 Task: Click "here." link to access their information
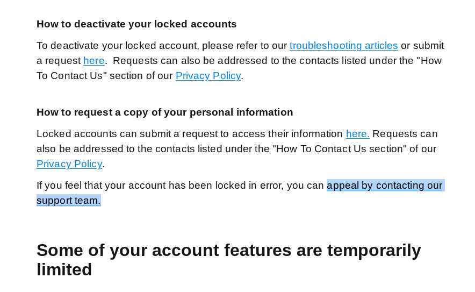click(x=357, y=134)
